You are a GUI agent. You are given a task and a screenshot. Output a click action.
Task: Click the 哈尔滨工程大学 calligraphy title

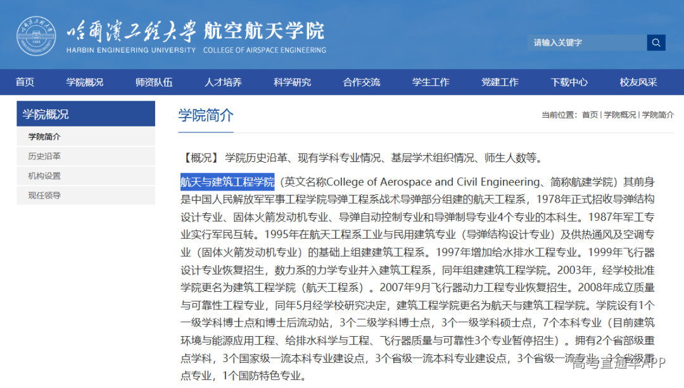tap(131, 32)
